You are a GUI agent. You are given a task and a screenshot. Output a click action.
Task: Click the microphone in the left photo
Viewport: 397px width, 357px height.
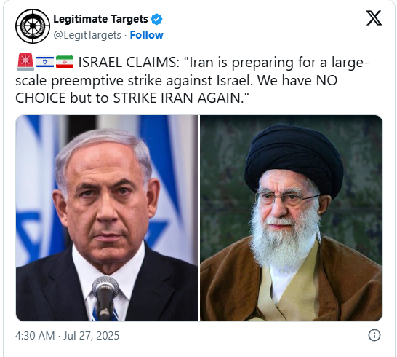point(105,298)
